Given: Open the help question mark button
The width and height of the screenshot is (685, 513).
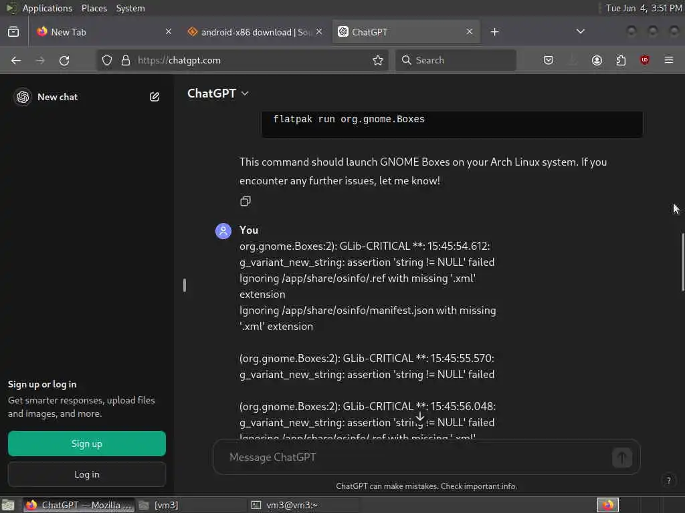Looking at the screenshot, I should coord(668,481).
